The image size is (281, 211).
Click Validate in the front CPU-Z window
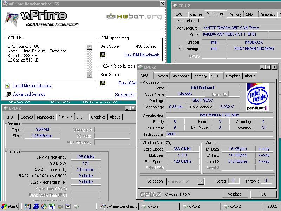coord(235,194)
